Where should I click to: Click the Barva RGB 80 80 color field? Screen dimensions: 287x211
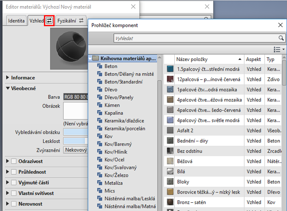pos(76,97)
